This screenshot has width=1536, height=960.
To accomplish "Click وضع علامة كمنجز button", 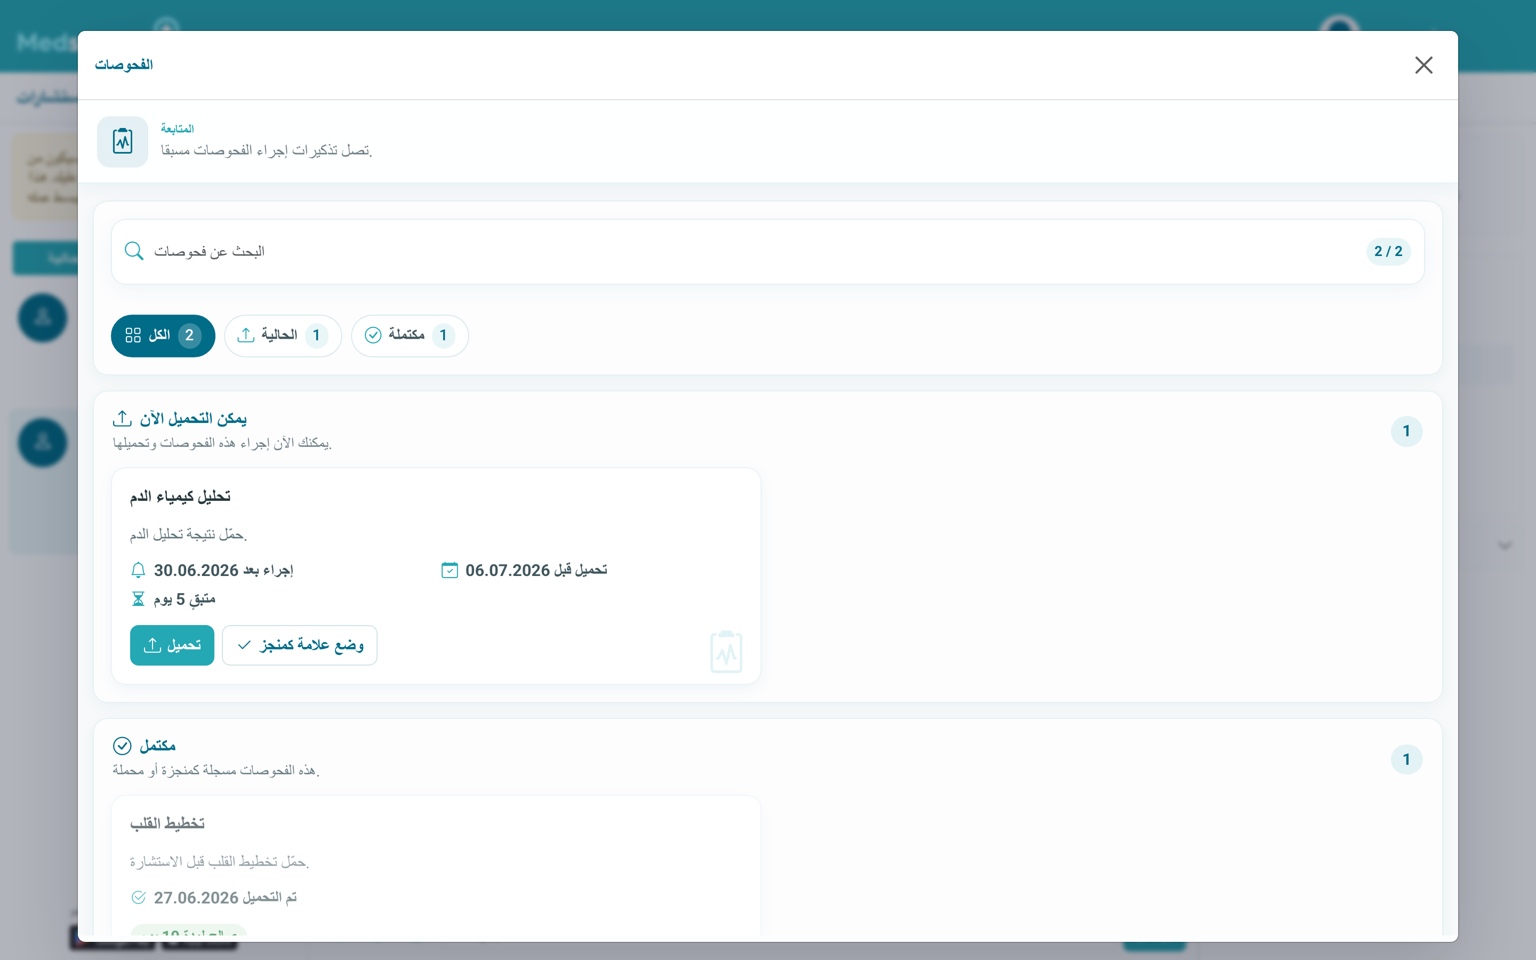I will pos(300,645).
